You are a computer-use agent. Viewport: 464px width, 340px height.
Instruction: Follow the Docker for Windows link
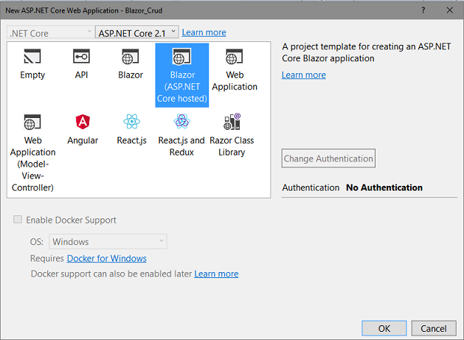[x=106, y=258]
